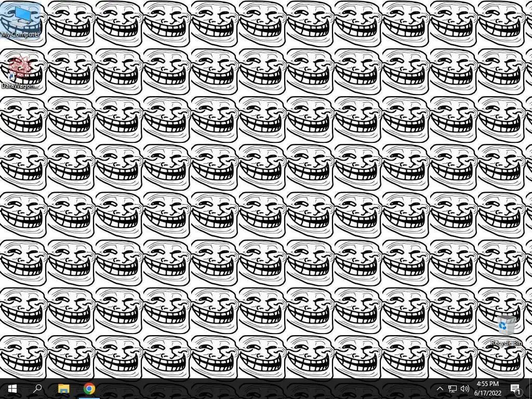
Task: Select the DataWagon desktop shortcut
Action: [20, 72]
